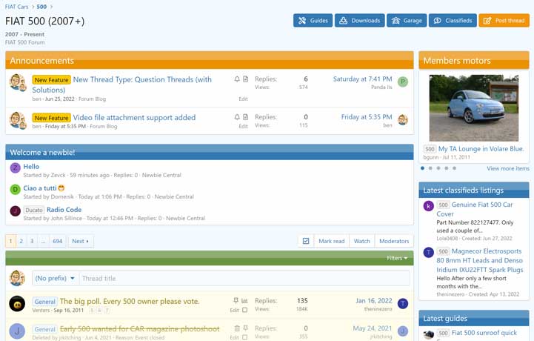Select the fifth carousel dot

click(454, 168)
